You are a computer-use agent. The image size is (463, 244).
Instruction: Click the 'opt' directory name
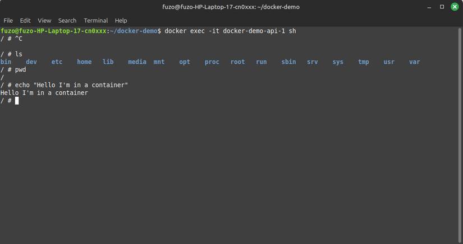(x=185, y=62)
